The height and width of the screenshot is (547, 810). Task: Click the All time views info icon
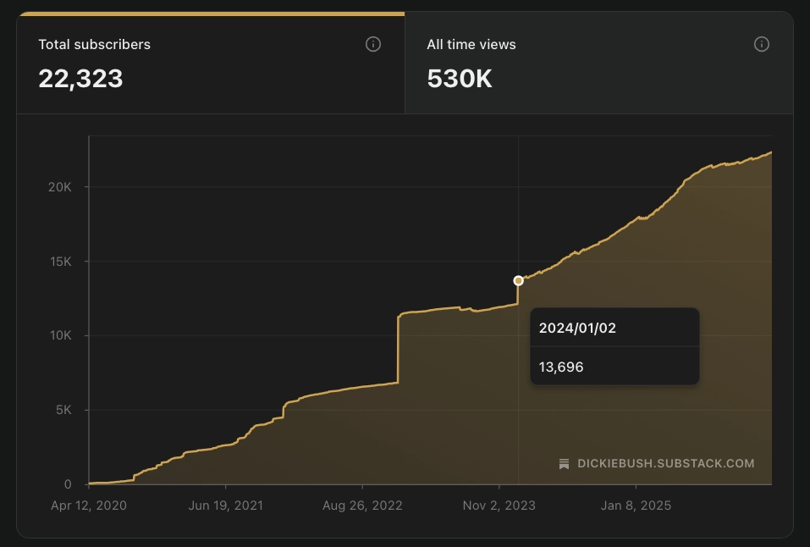point(762,45)
